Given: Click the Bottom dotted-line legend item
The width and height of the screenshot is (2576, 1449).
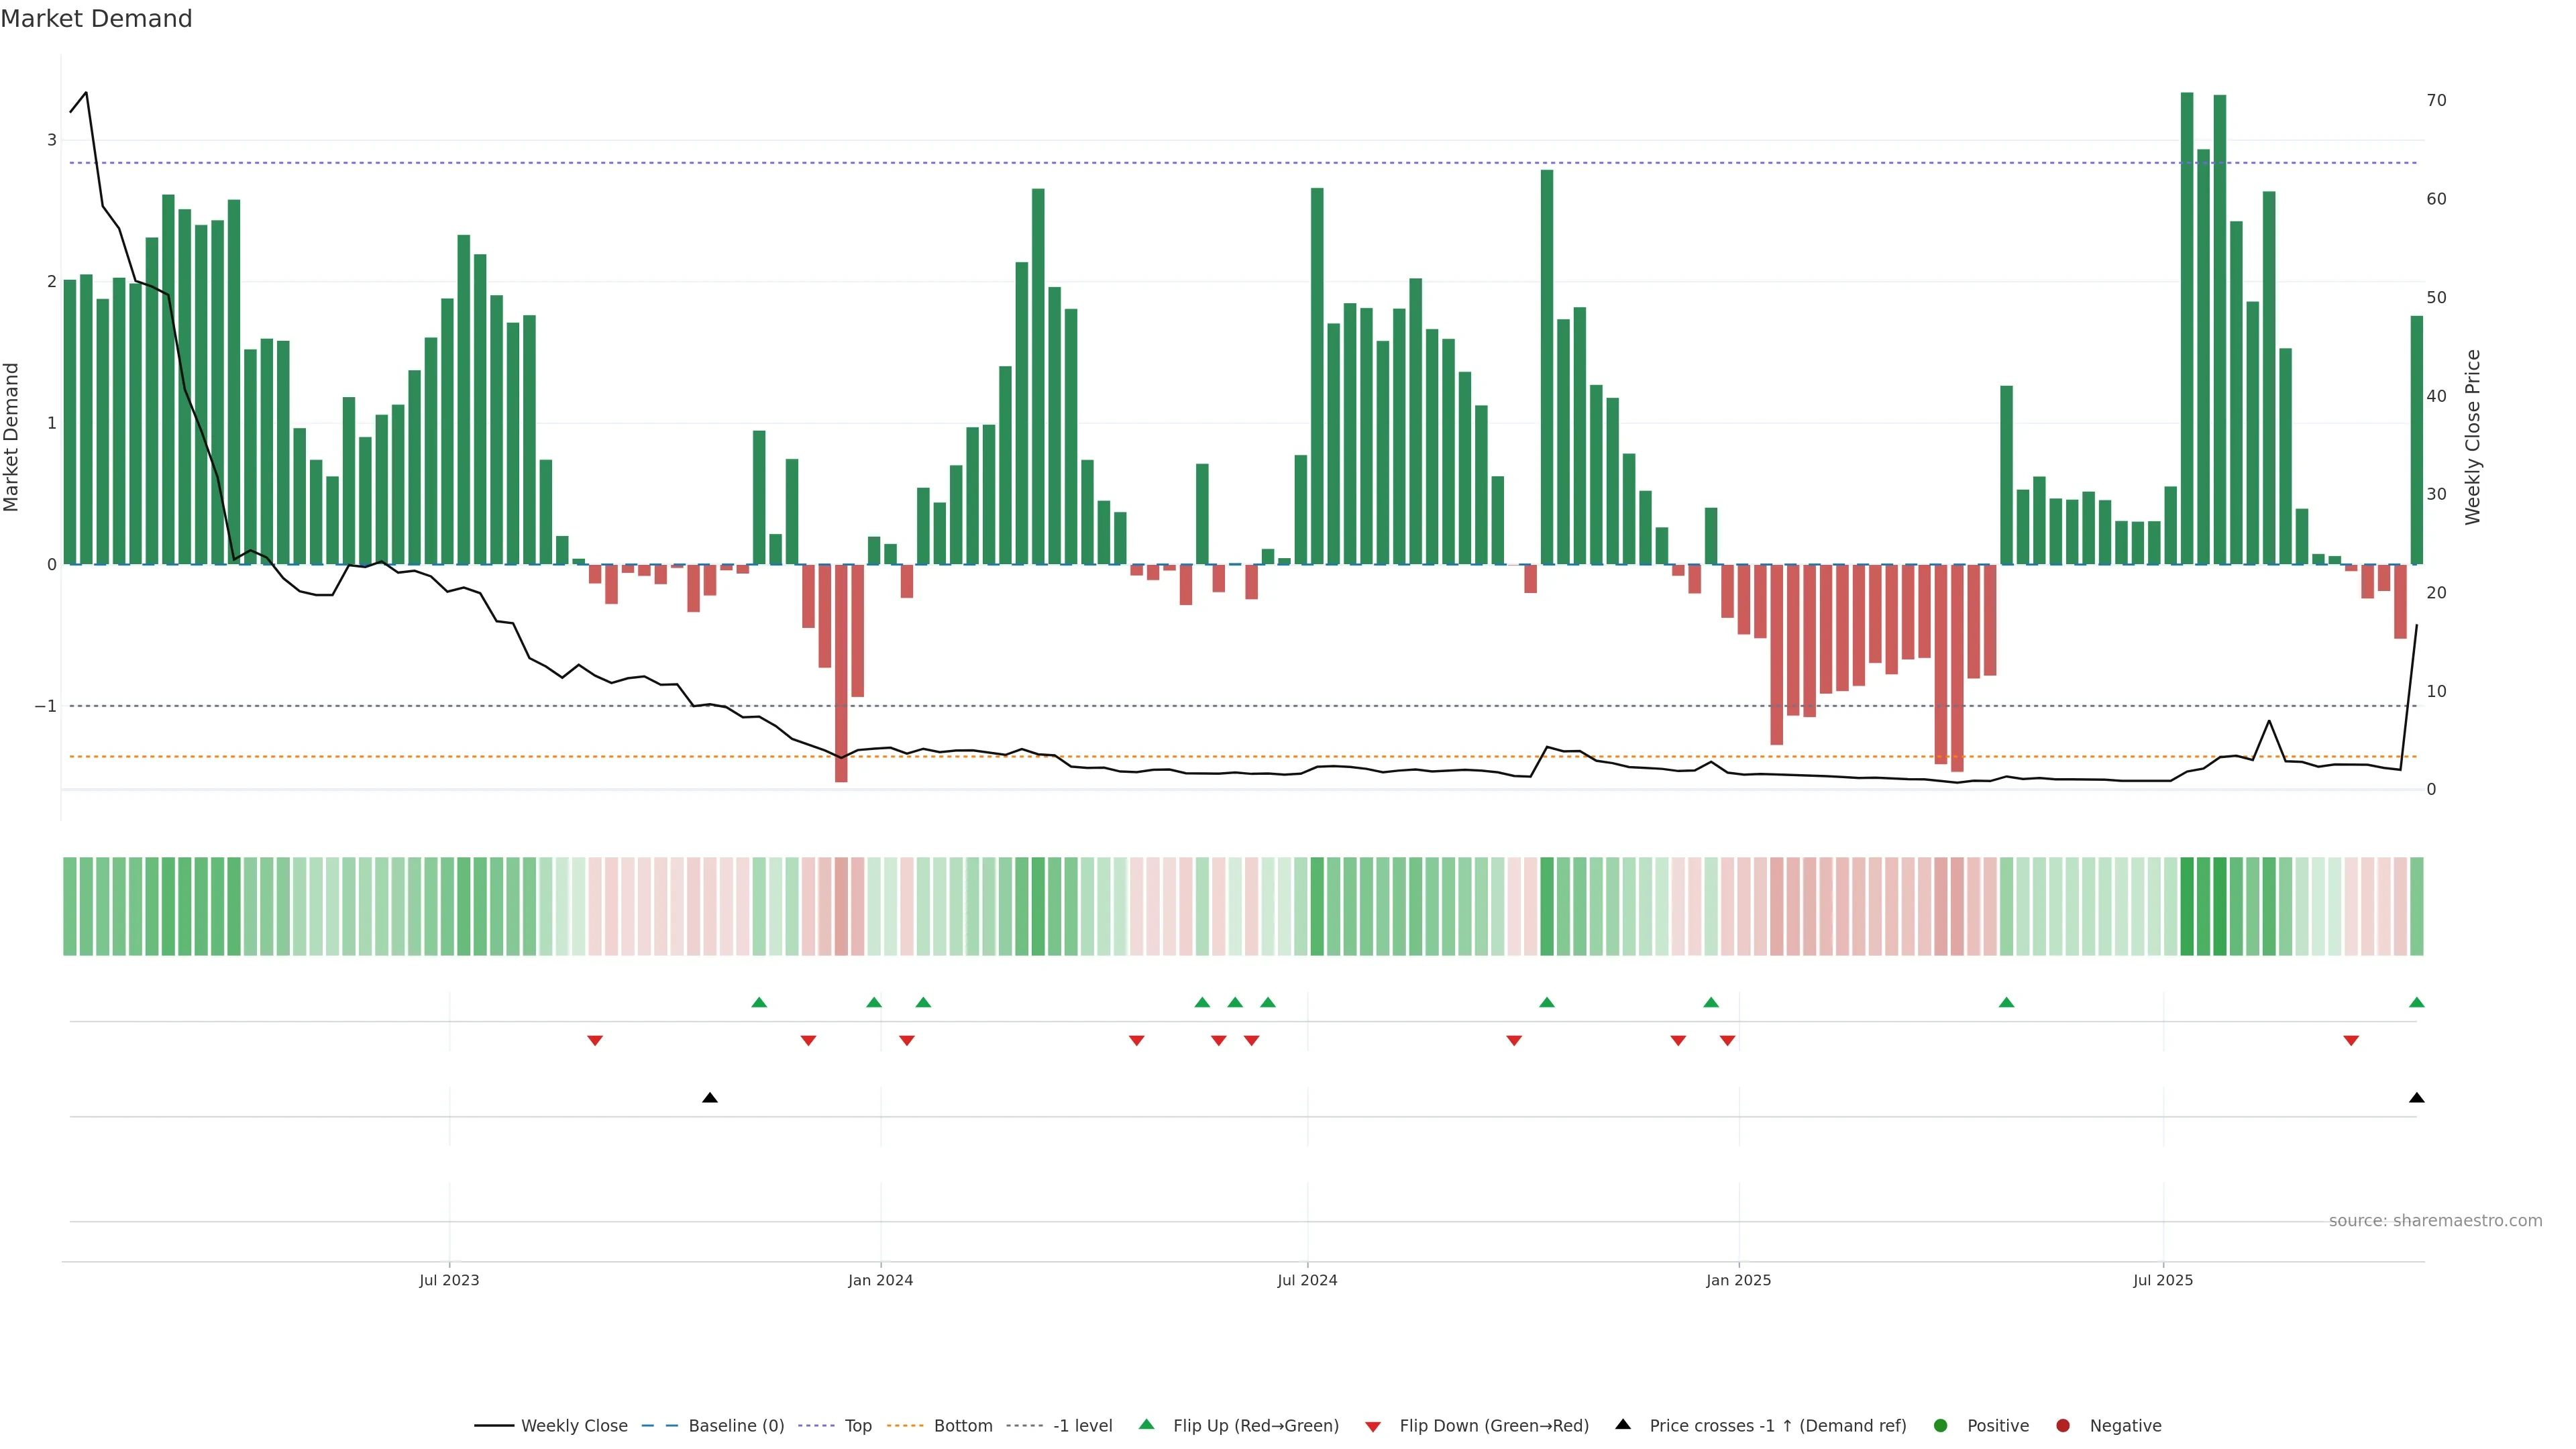Looking at the screenshot, I should click(962, 1426).
